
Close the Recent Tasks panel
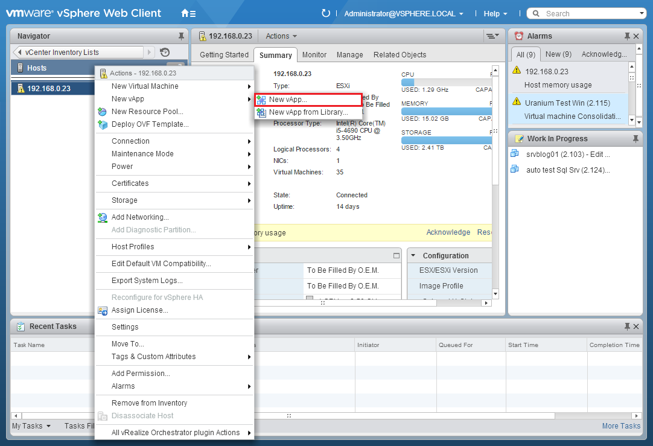coord(636,327)
